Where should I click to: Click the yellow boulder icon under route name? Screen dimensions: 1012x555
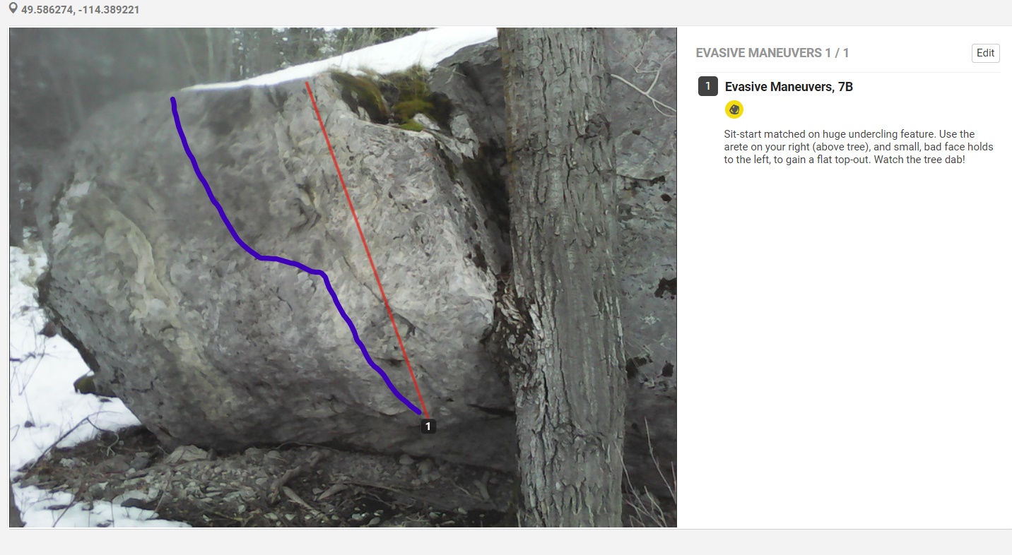[x=734, y=109]
